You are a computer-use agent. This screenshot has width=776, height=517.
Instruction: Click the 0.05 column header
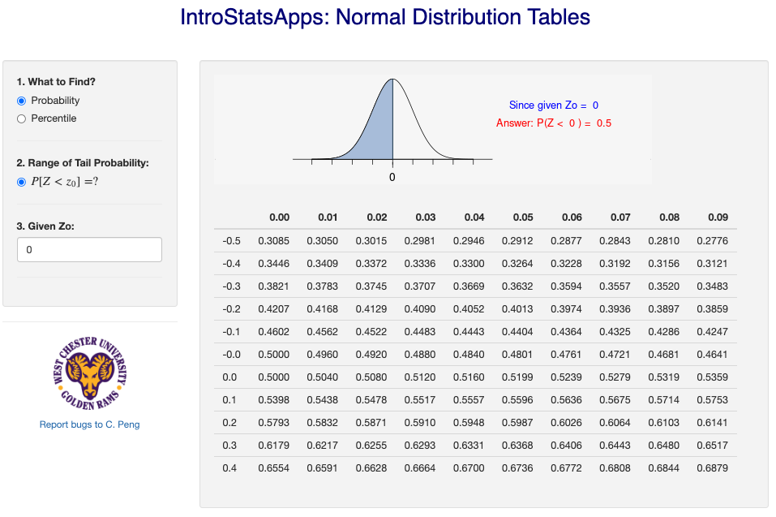point(523,218)
